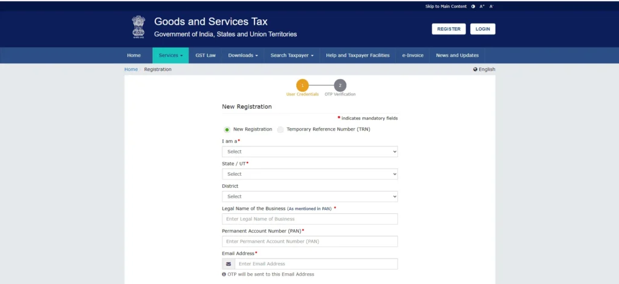619x284 pixels.
Task: Select Temporary Reference Number (TRN) radio button
Action: [280, 129]
